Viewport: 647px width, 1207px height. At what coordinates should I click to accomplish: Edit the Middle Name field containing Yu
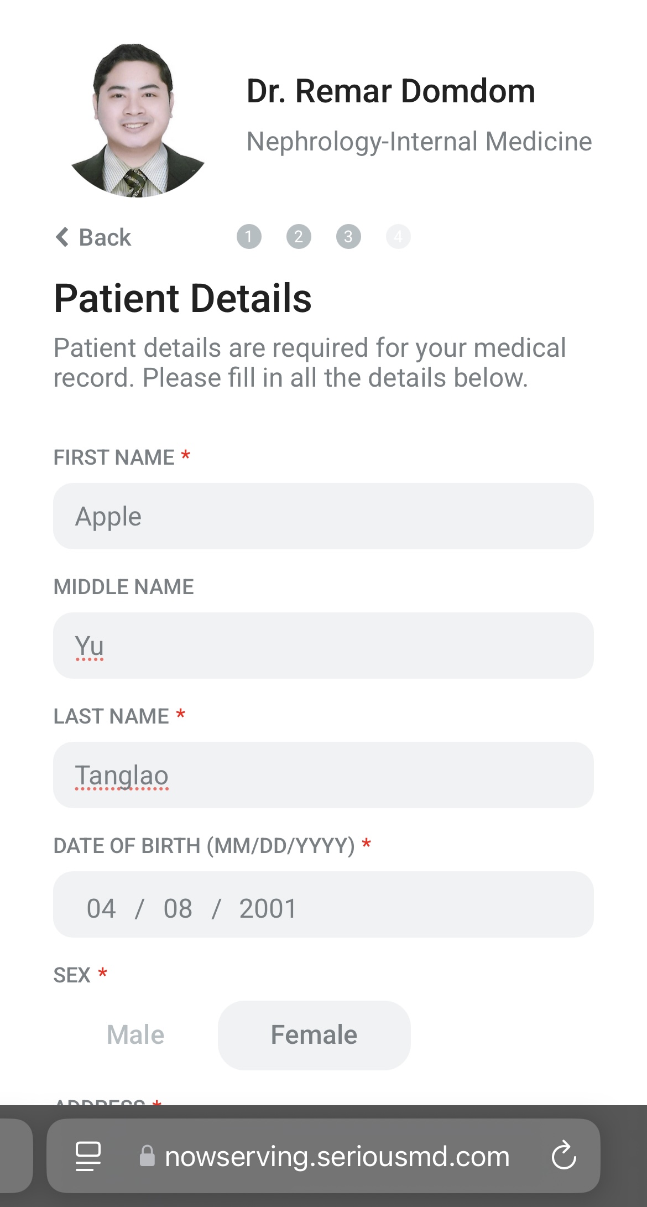point(323,646)
